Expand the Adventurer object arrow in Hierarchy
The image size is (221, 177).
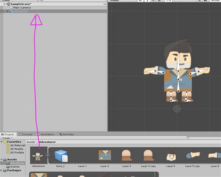point(8,11)
